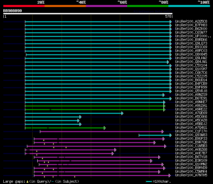Click the yellow gap marker under the B6TV18 bar
This screenshot has height=184, width=213.
pyautogui.click(x=42, y=158)
